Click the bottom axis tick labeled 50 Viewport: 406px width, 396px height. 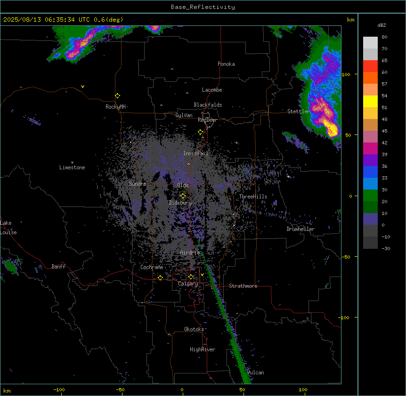click(242, 389)
